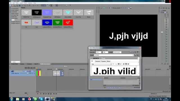Pause playback on the transport bar
180x101 pixels.
coord(48,94)
